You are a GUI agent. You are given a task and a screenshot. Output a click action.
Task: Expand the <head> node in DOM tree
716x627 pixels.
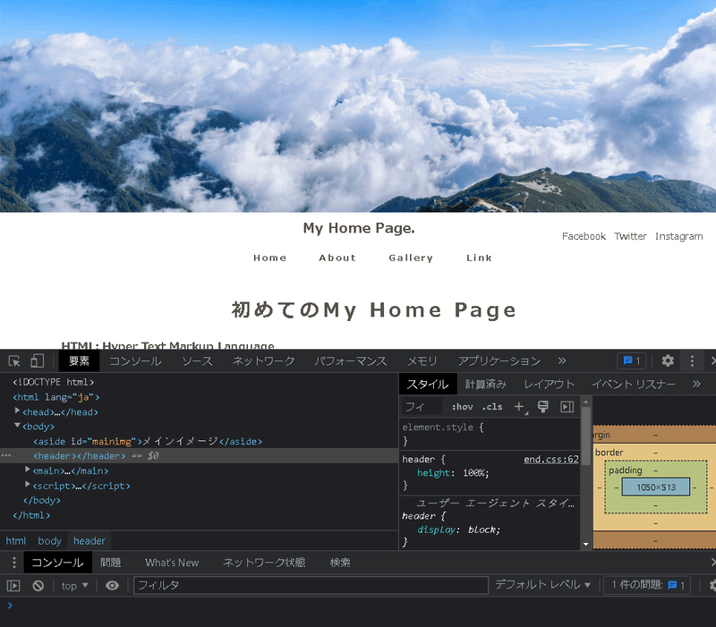tap(17, 411)
